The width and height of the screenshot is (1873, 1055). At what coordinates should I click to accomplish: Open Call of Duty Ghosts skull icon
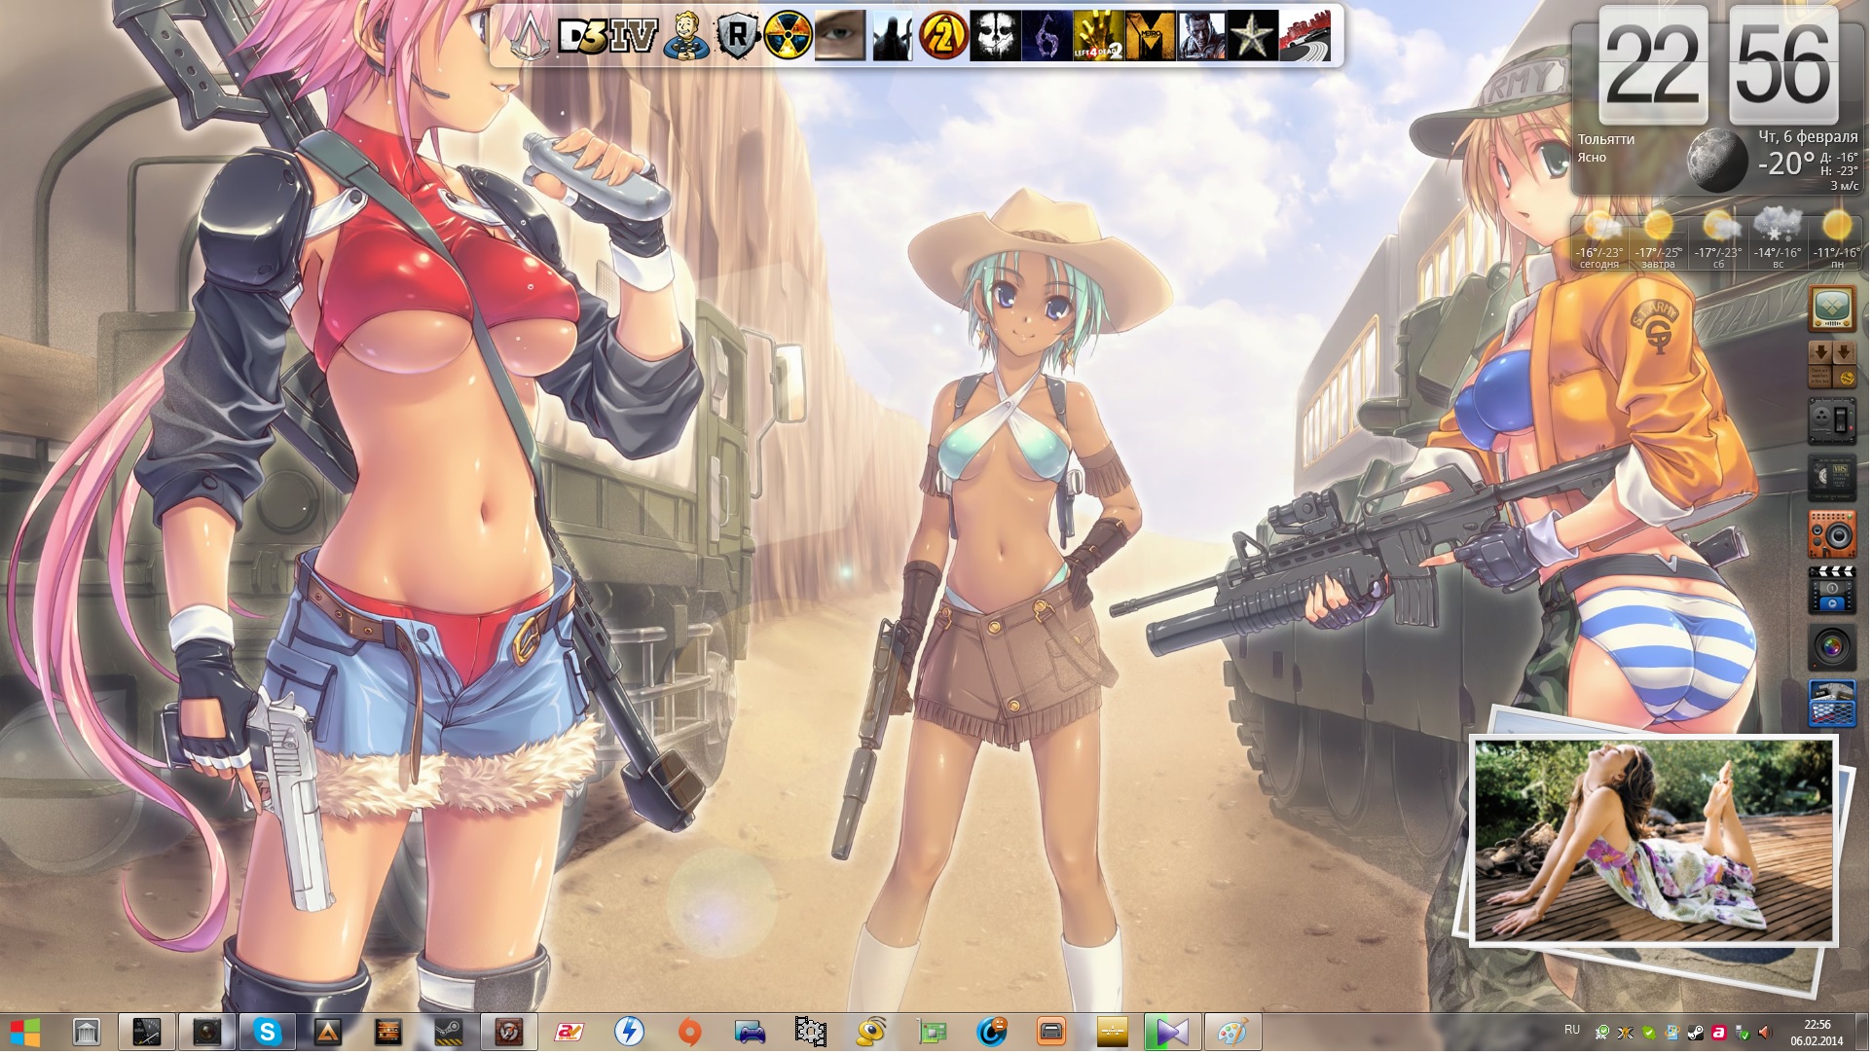[996, 37]
